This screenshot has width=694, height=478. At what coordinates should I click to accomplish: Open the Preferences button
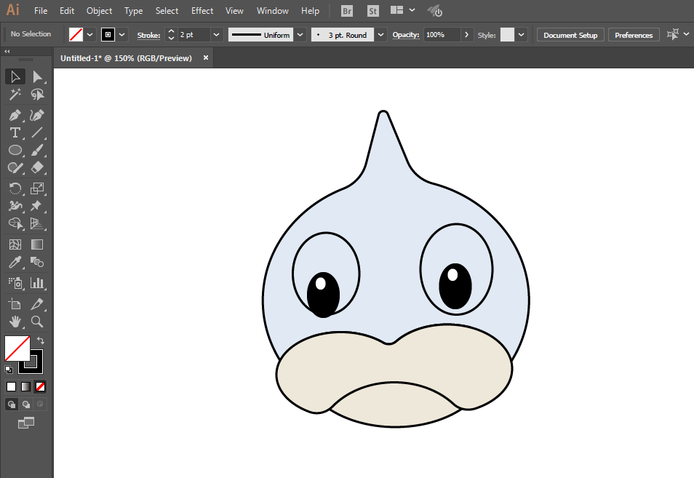tap(634, 35)
